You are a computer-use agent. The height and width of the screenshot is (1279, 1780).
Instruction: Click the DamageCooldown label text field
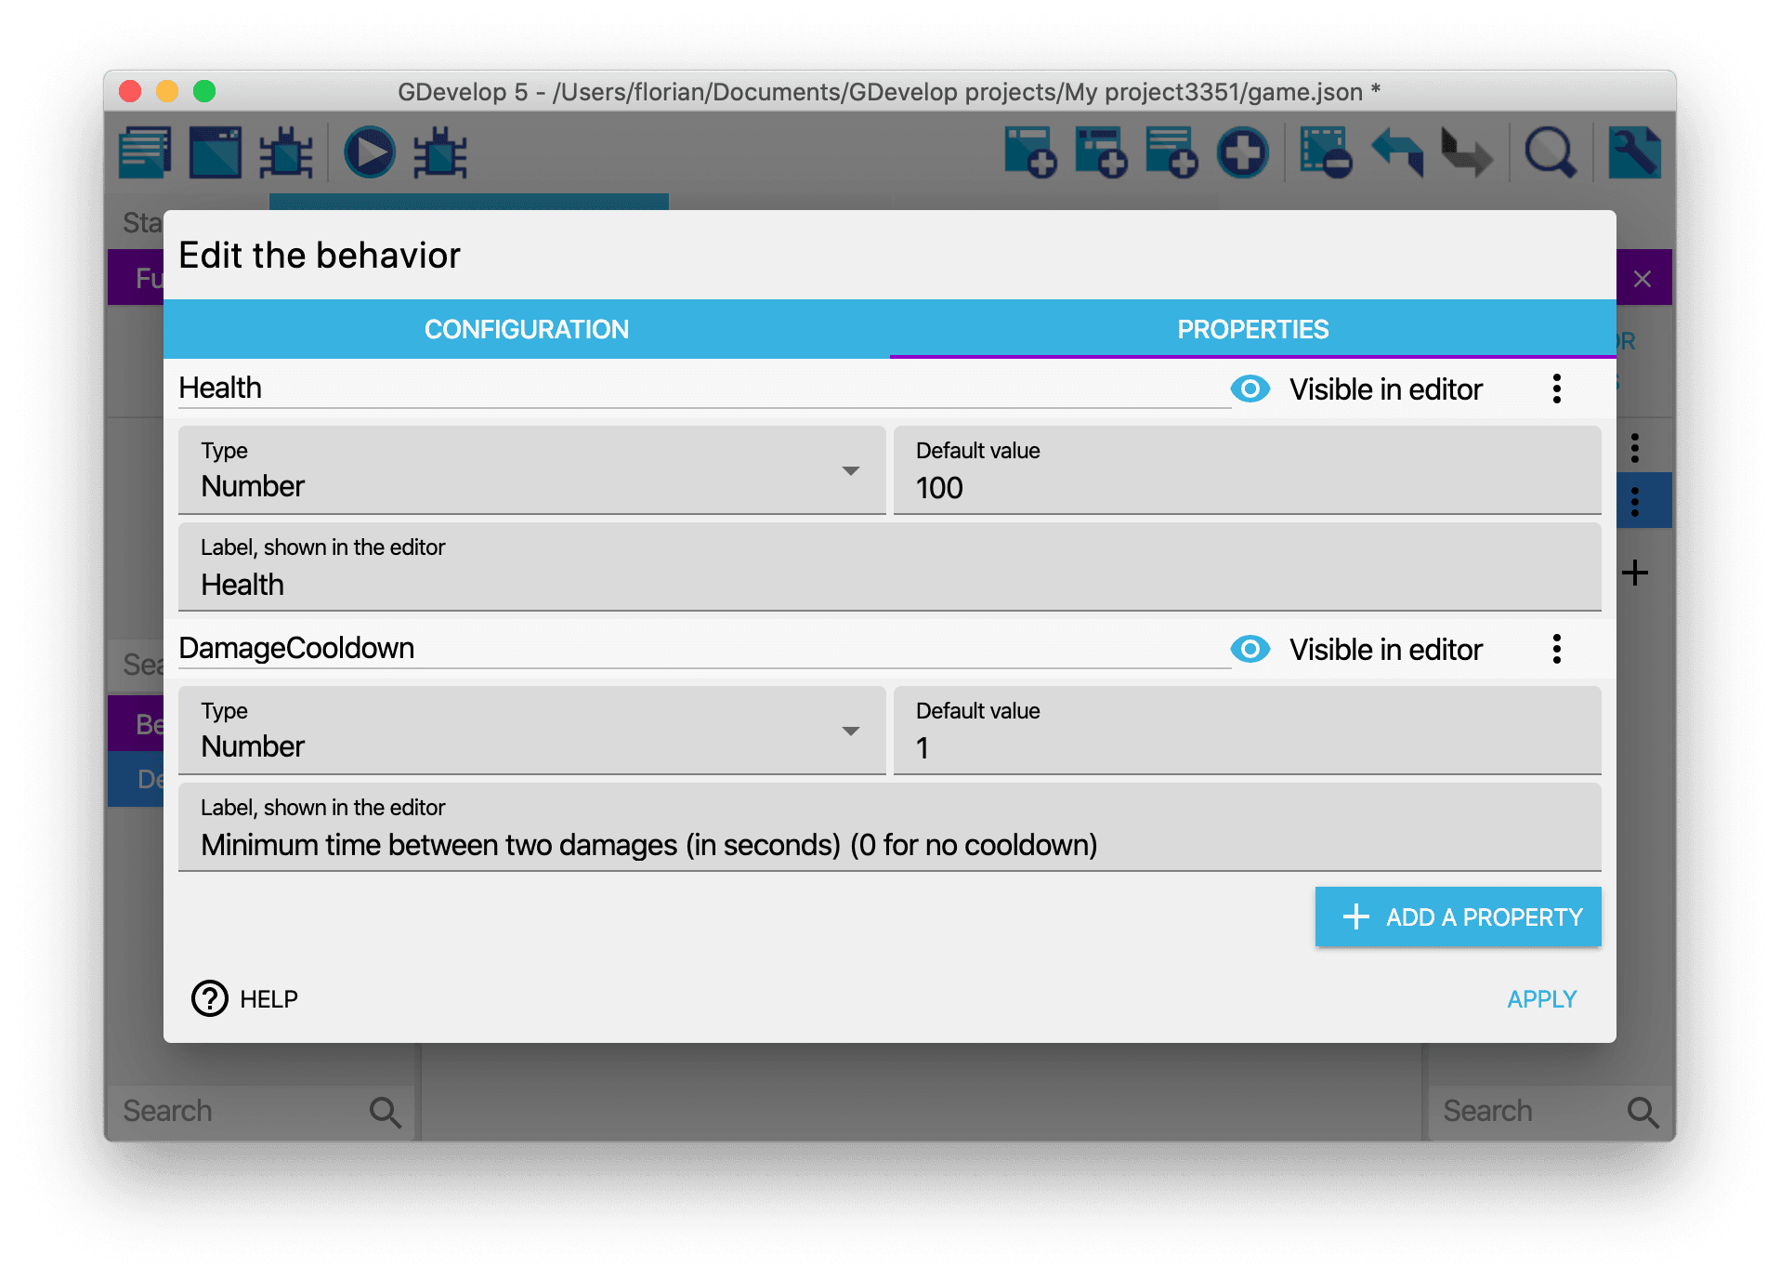point(889,844)
